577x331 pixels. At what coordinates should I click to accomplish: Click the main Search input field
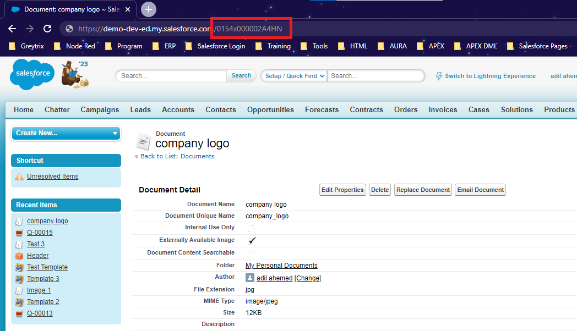(171, 76)
